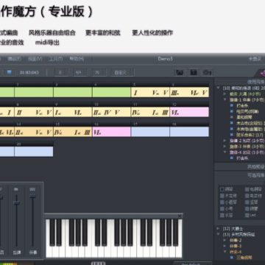Select blue empty measure 17
Screen dimensions: 265x265
pos(150,132)
